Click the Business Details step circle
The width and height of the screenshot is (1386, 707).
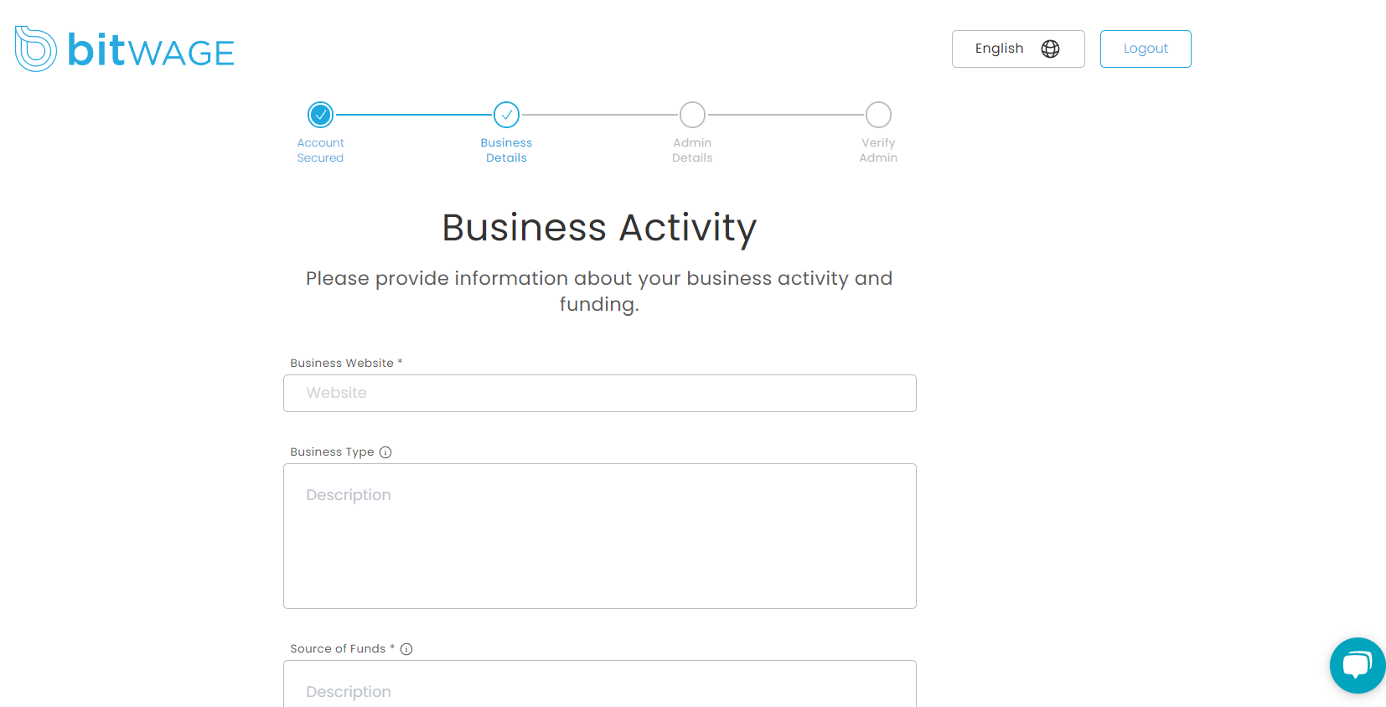(x=506, y=115)
